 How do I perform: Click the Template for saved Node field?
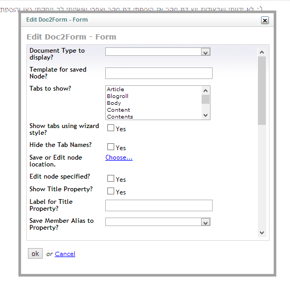[x=159, y=73]
